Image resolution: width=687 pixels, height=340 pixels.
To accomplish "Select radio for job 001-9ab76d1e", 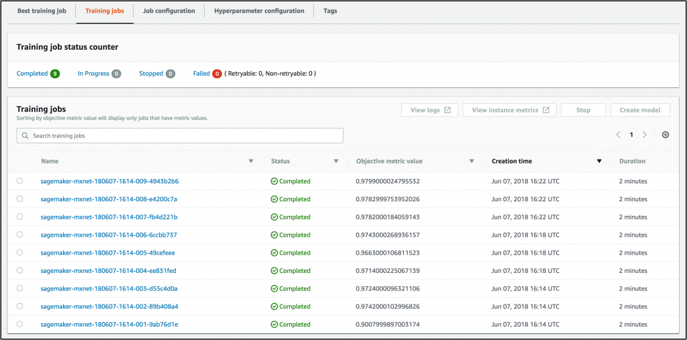I will [19, 324].
